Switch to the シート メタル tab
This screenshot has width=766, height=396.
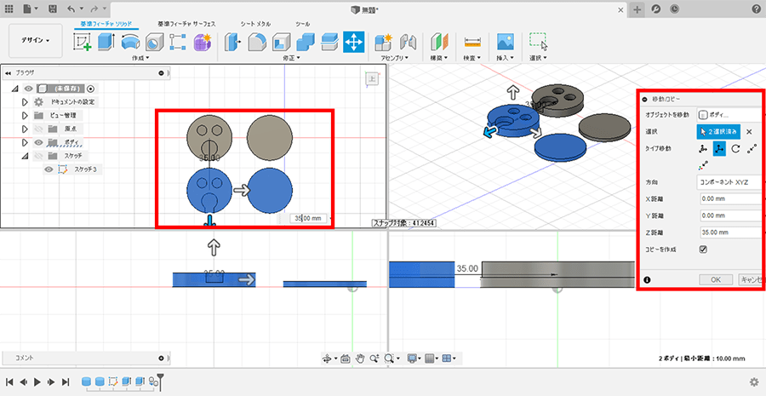pos(257,23)
